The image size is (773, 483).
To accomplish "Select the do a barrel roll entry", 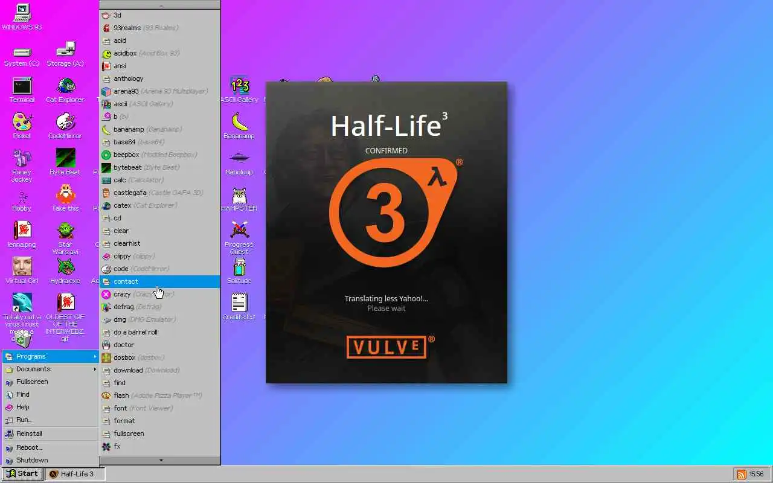I will [160, 332].
